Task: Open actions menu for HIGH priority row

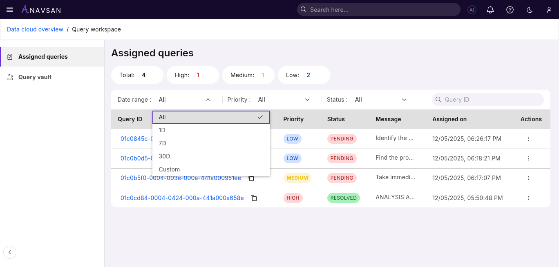Action: pyautogui.click(x=529, y=198)
